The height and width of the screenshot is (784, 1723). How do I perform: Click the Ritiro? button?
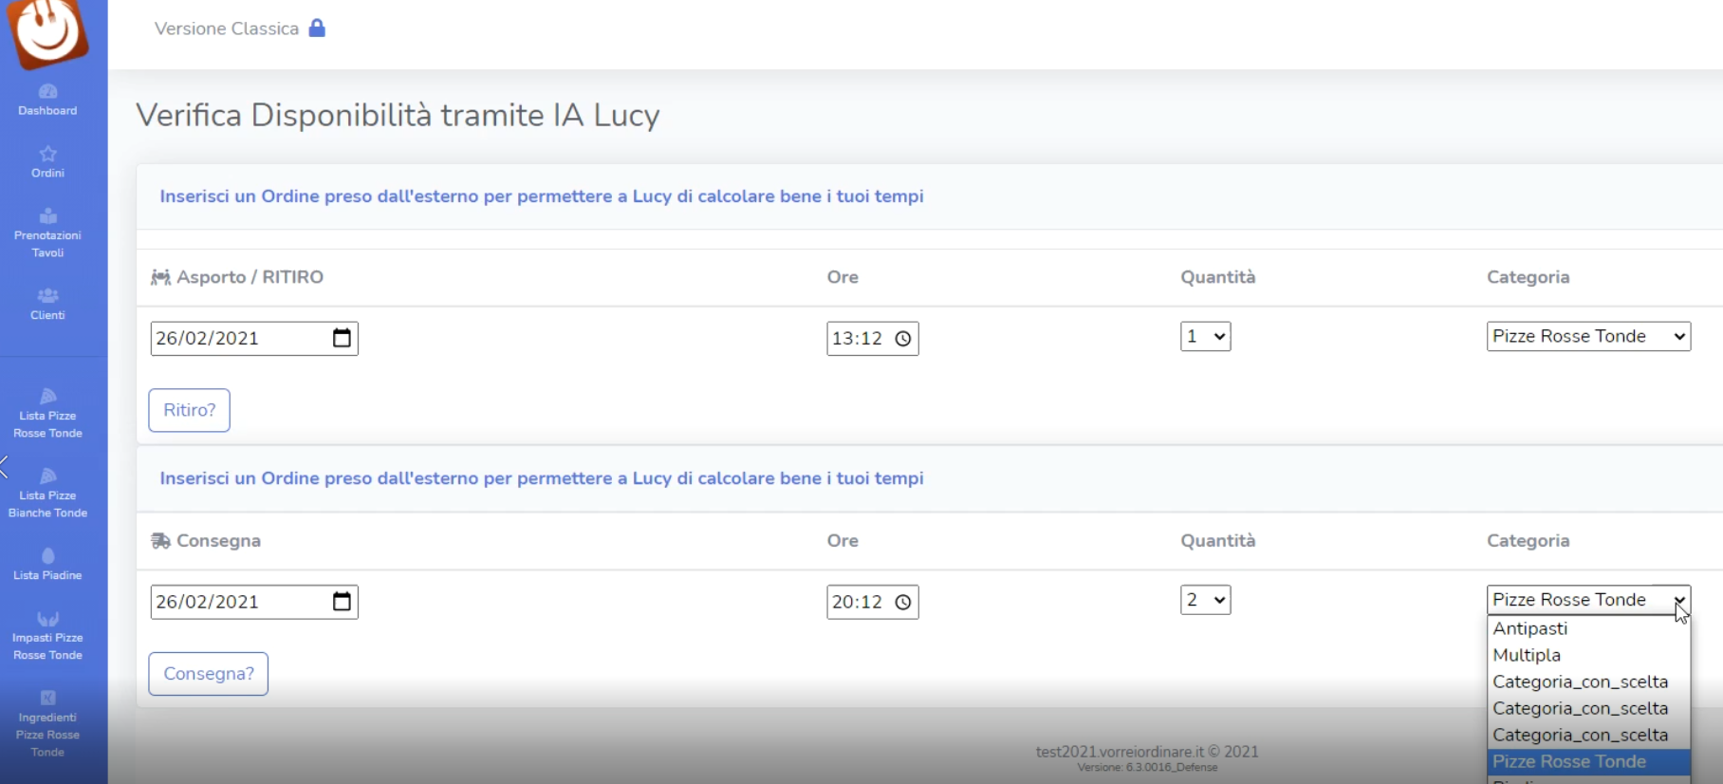(x=189, y=410)
